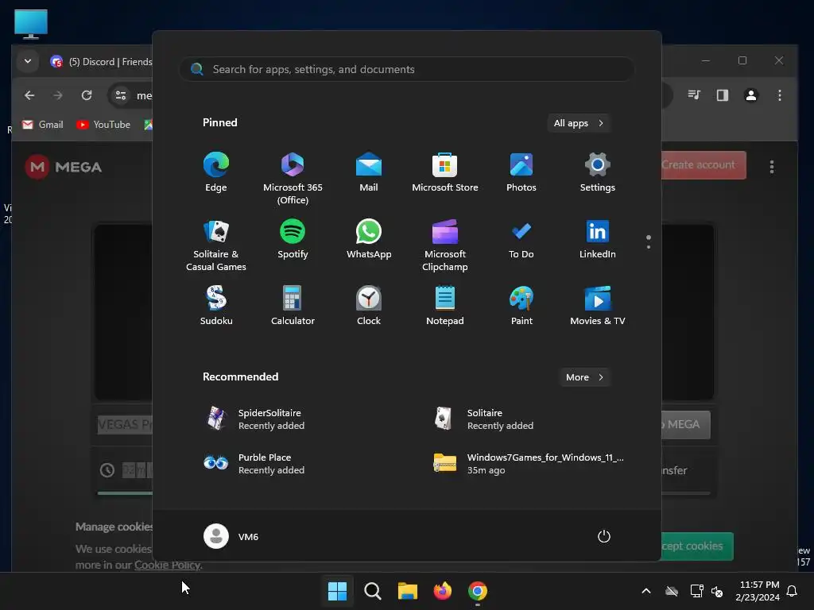Open the LinkedIn pinned app

[598, 239]
